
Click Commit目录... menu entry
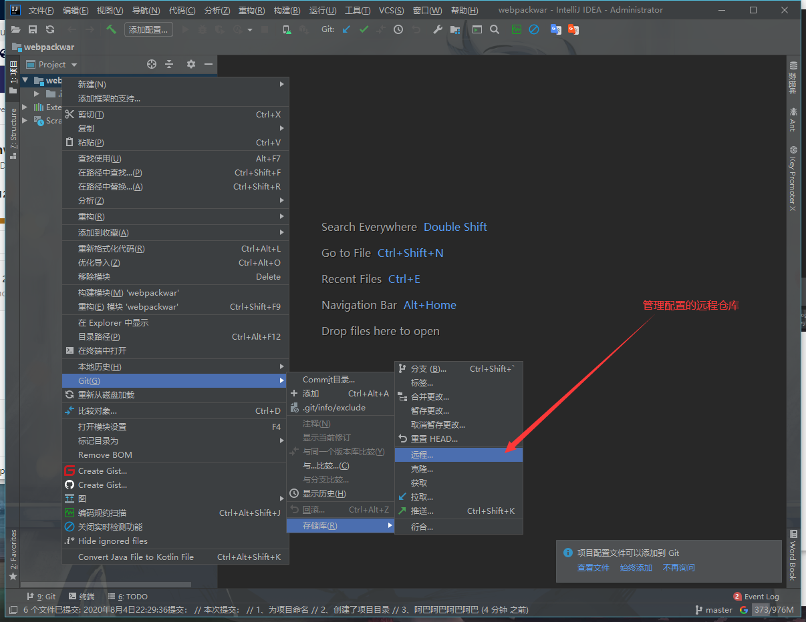point(328,380)
